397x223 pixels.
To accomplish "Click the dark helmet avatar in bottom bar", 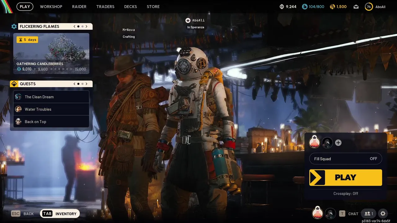I will tap(331, 214).
